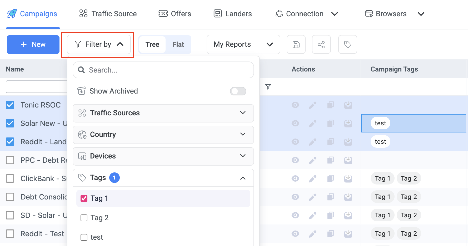This screenshot has height=246, width=468.
Task: Check the Tag 2 filter checkbox
Action: point(84,218)
